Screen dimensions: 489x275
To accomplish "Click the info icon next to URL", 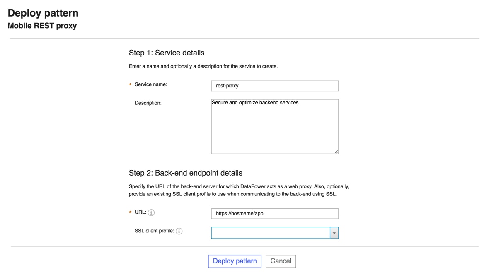I will 151,212.
